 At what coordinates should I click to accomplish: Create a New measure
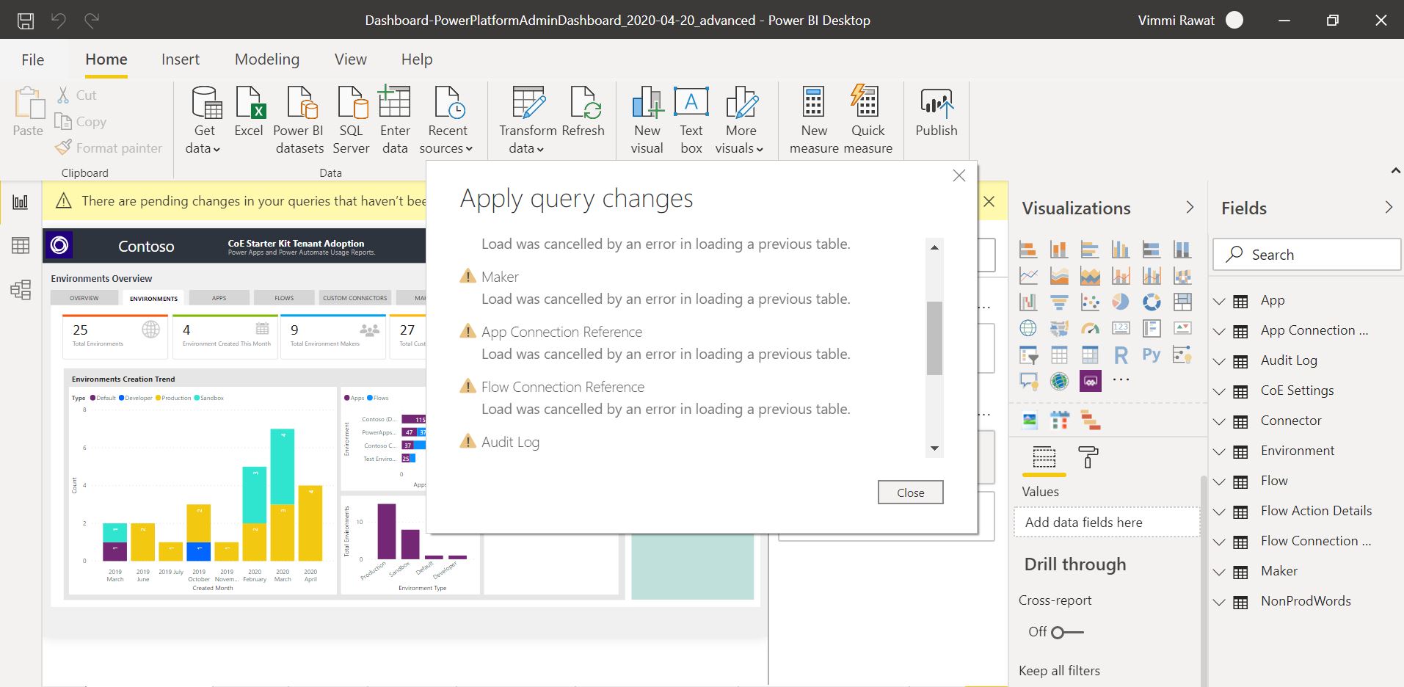[x=812, y=117]
